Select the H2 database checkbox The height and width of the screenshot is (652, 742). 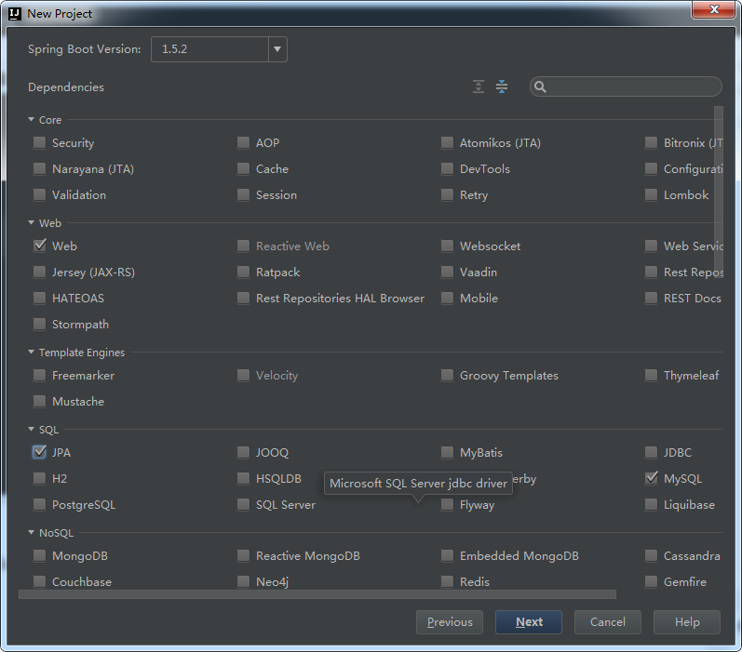[x=39, y=478]
